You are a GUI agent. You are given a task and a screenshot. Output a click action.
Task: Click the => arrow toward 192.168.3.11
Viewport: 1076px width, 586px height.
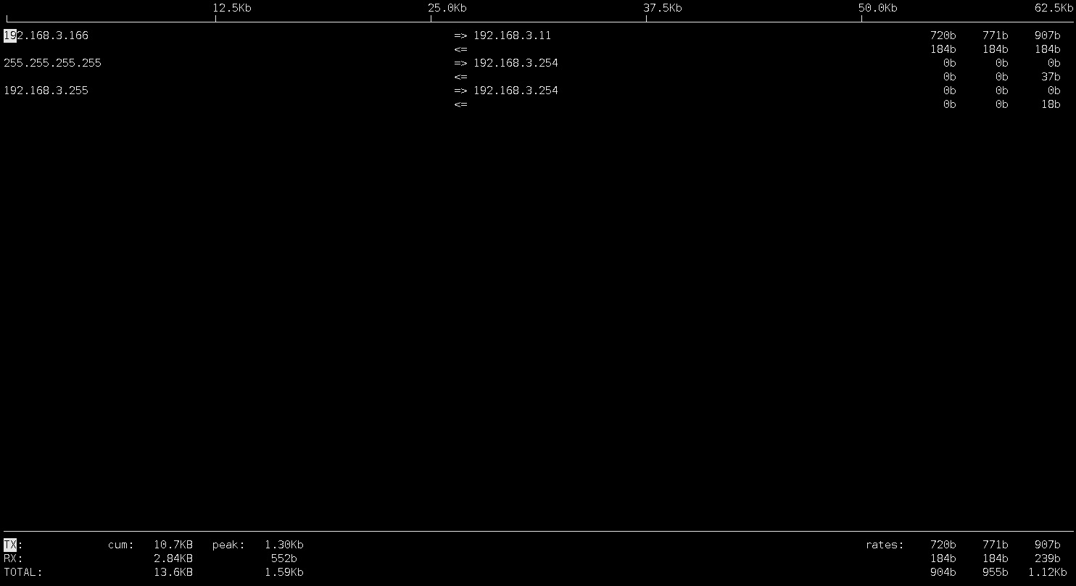coord(462,35)
